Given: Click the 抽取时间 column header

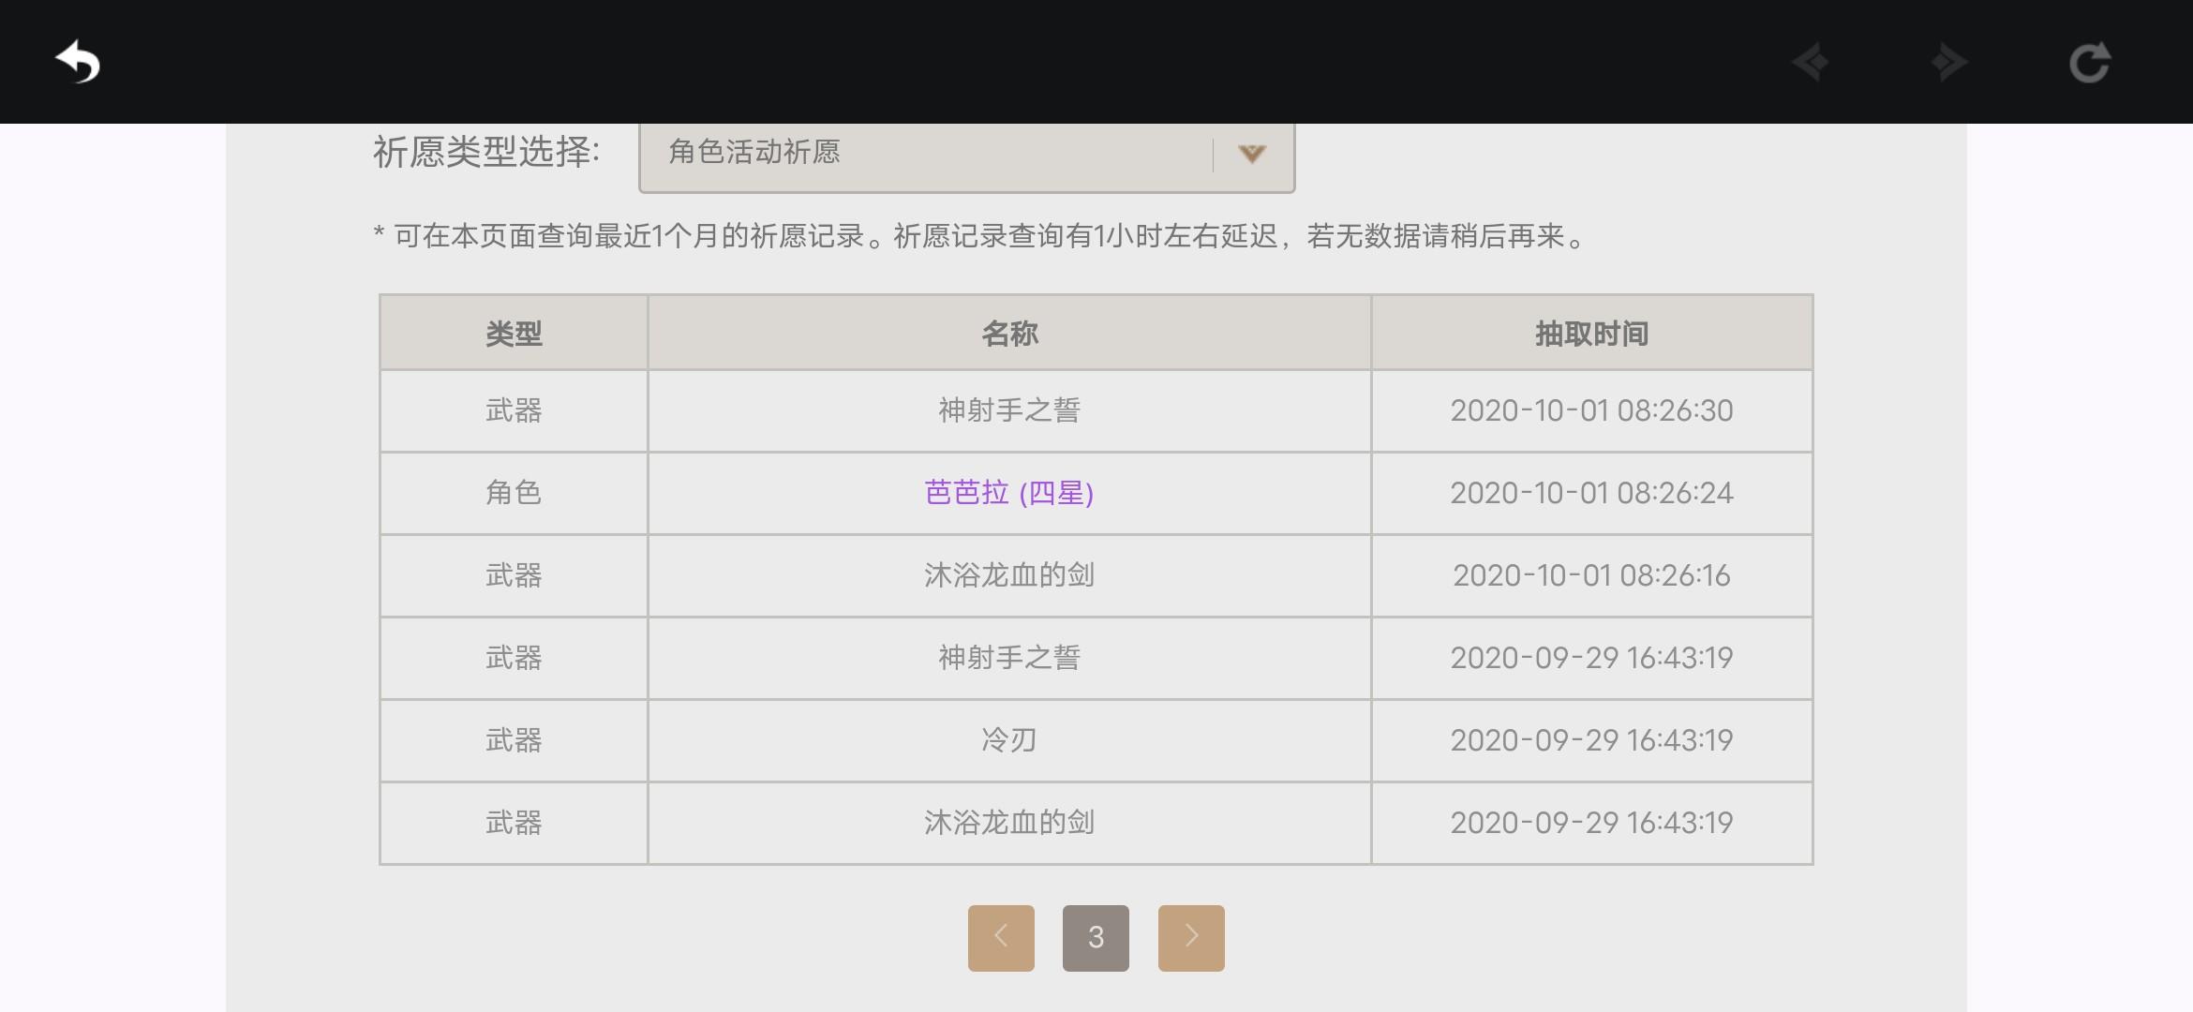Looking at the screenshot, I should (1591, 334).
